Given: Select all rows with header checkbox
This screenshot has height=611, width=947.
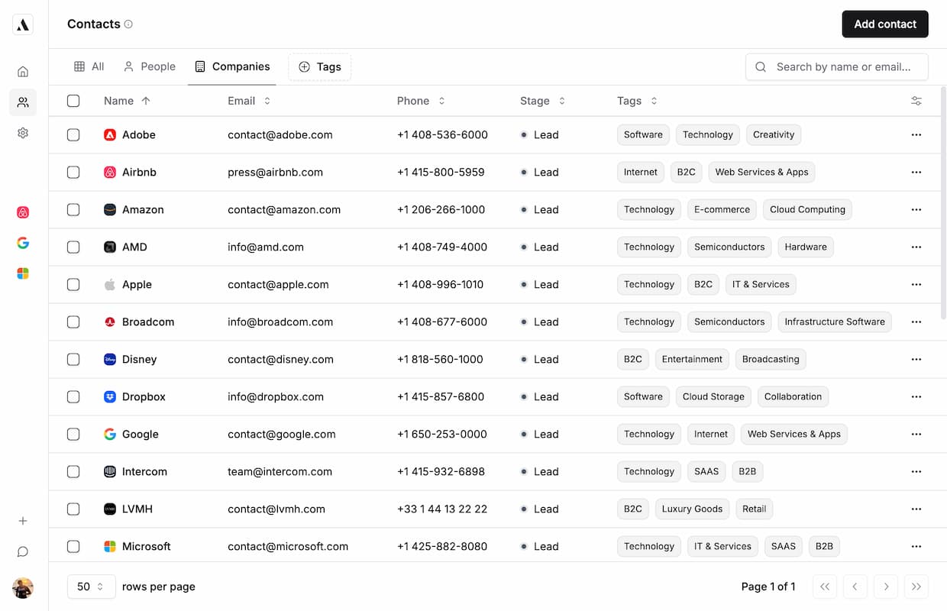Looking at the screenshot, I should (73, 101).
